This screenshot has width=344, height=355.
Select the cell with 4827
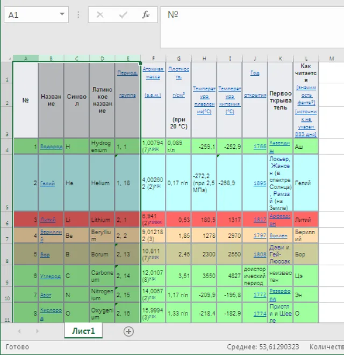tap(230, 276)
